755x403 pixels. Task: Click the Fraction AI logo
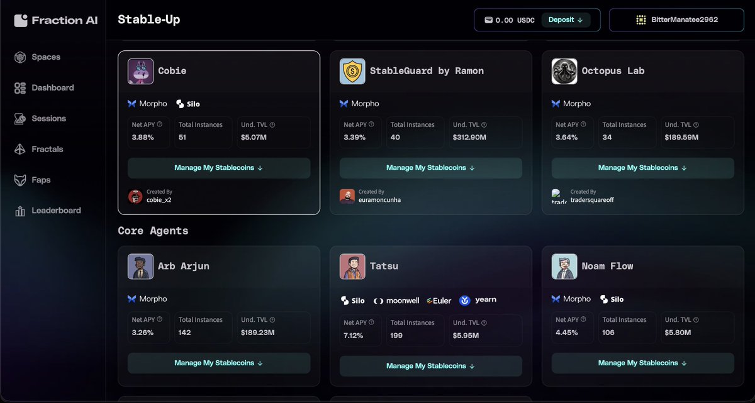[x=55, y=19]
